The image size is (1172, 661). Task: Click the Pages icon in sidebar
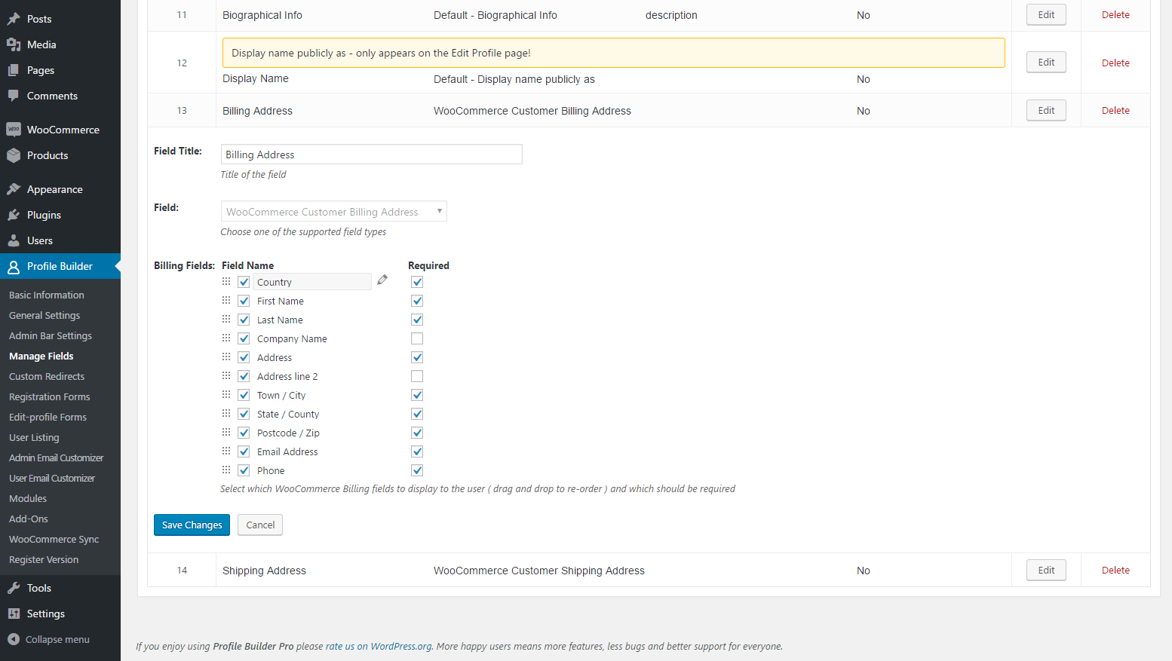14,70
